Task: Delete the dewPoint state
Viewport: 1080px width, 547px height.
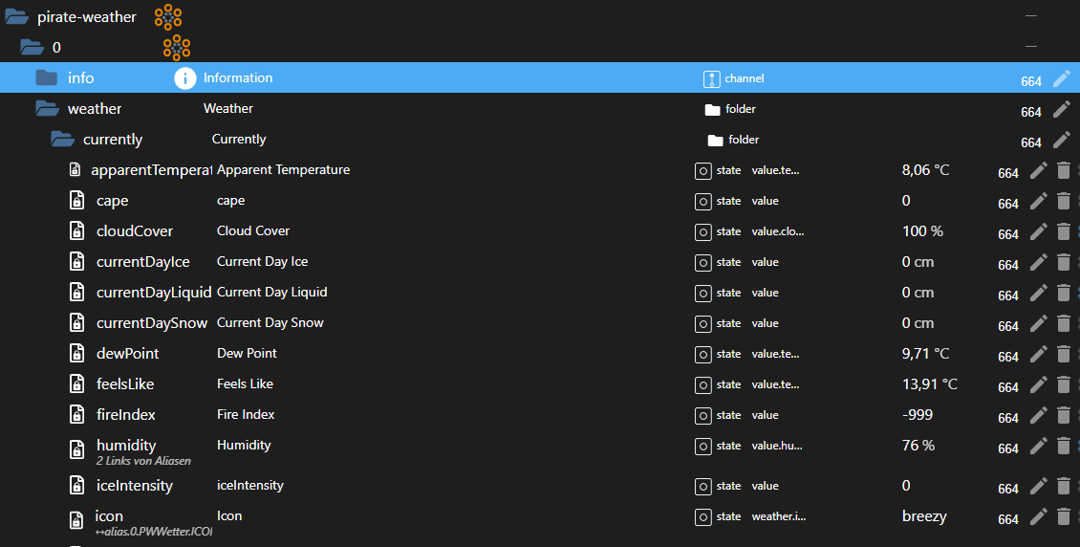Action: [1064, 354]
